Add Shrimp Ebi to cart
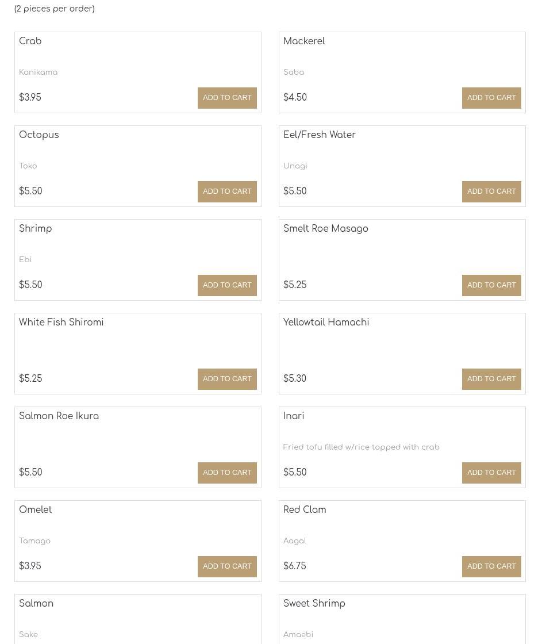Screen dimensions: 546x644 227,285
